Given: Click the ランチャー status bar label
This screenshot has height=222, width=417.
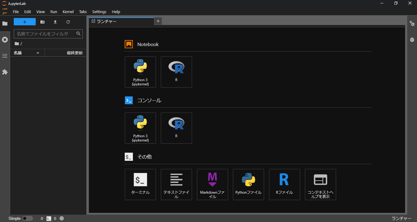Looking at the screenshot, I should pos(401,218).
